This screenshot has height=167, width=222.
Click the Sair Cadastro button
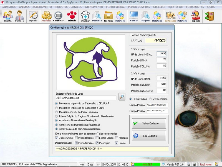coord(149,136)
